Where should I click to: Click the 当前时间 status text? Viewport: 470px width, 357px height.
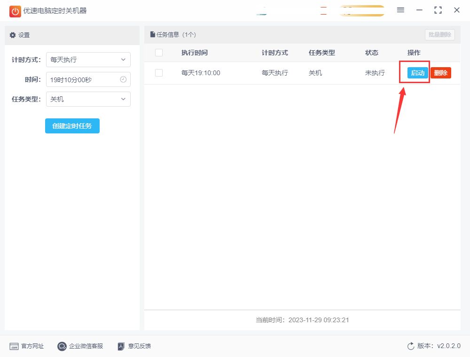click(302, 320)
